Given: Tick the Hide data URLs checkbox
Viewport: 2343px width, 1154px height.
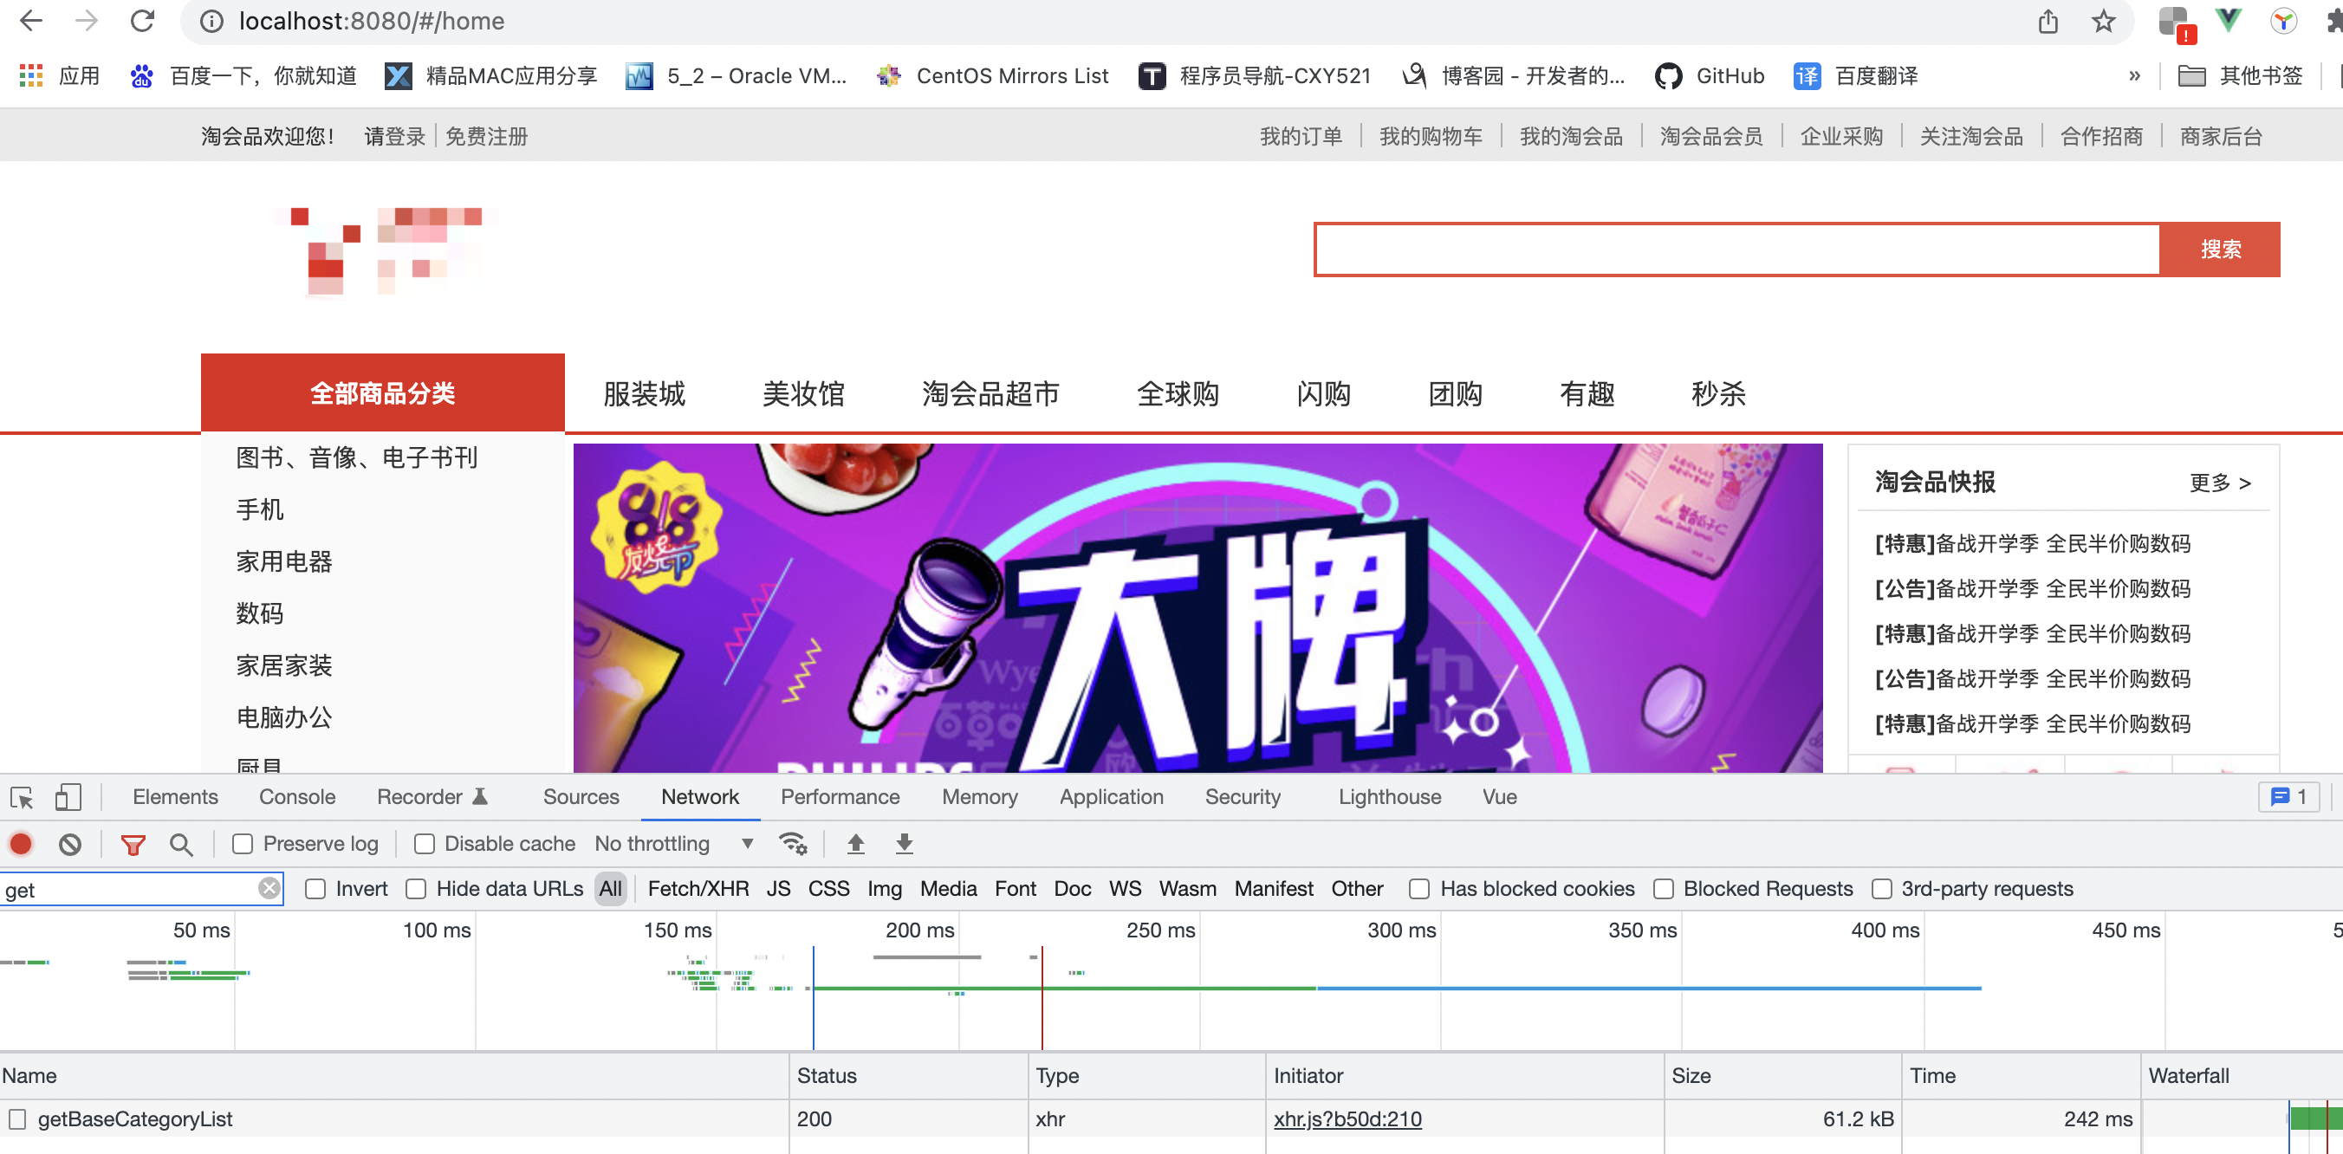Looking at the screenshot, I should tap(416, 889).
